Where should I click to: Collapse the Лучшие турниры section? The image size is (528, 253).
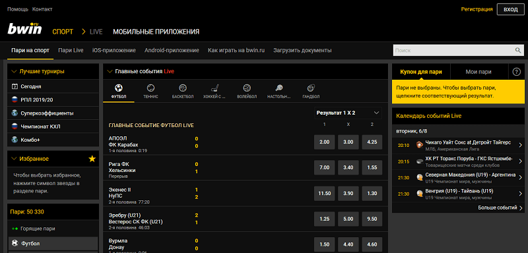[x=14, y=72]
